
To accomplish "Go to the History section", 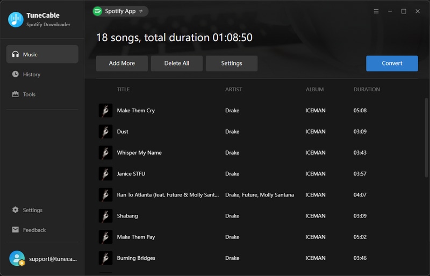I will pos(32,75).
